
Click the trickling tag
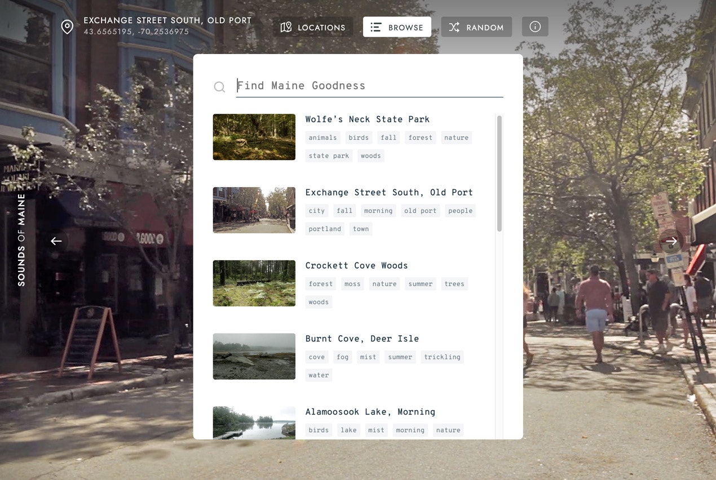442,357
